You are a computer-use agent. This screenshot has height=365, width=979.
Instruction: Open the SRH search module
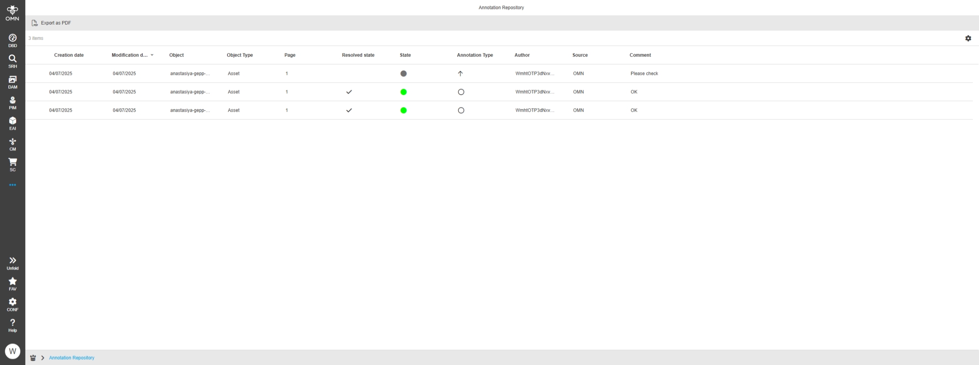tap(12, 61)
